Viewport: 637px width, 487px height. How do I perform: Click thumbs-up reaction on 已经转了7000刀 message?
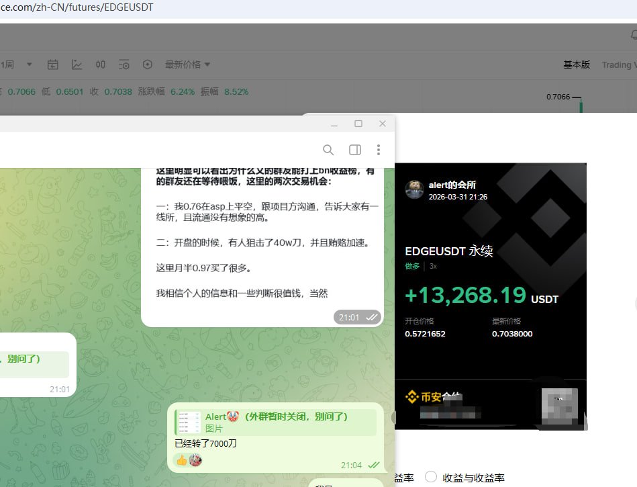(x=182, y=460)
